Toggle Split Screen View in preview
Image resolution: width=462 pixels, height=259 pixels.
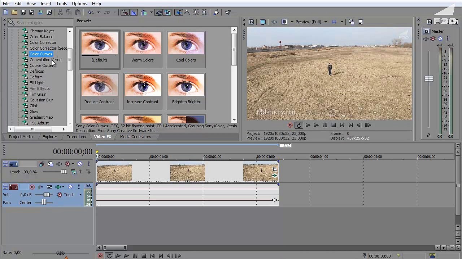pos(284,22)
